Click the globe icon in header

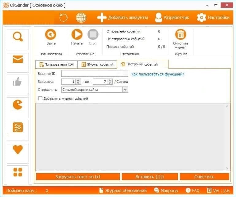pyautogui.click(x=81, y=17)
